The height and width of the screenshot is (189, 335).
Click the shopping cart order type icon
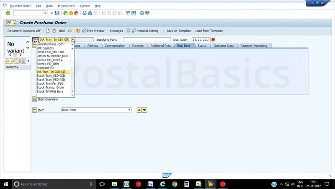[x=35, y=39]
